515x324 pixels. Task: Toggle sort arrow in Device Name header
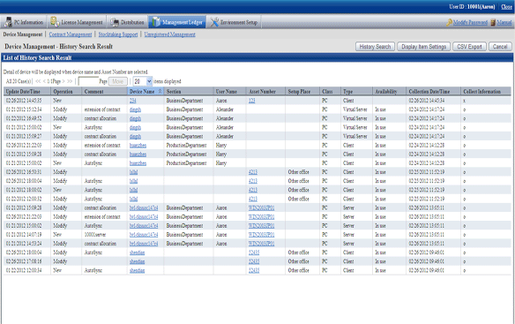160,92
